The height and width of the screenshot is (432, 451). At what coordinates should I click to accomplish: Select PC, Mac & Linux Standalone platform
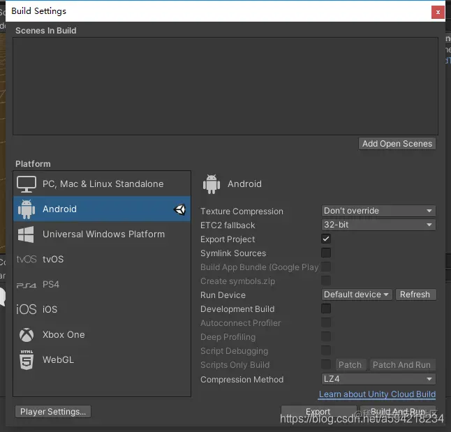click(x=102, y=184)
